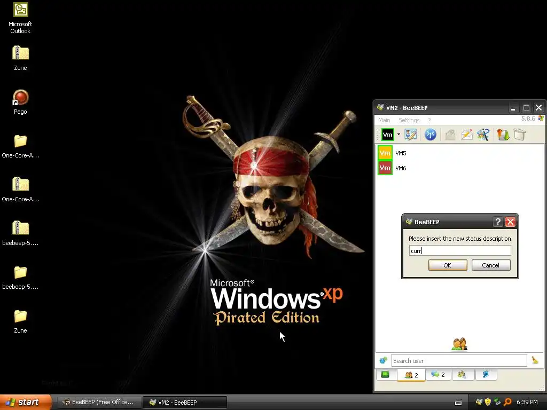Click the Windows flag icon near version 5.8.6
Viewport: 547px width, 410px height.
[x=541, y=119]
